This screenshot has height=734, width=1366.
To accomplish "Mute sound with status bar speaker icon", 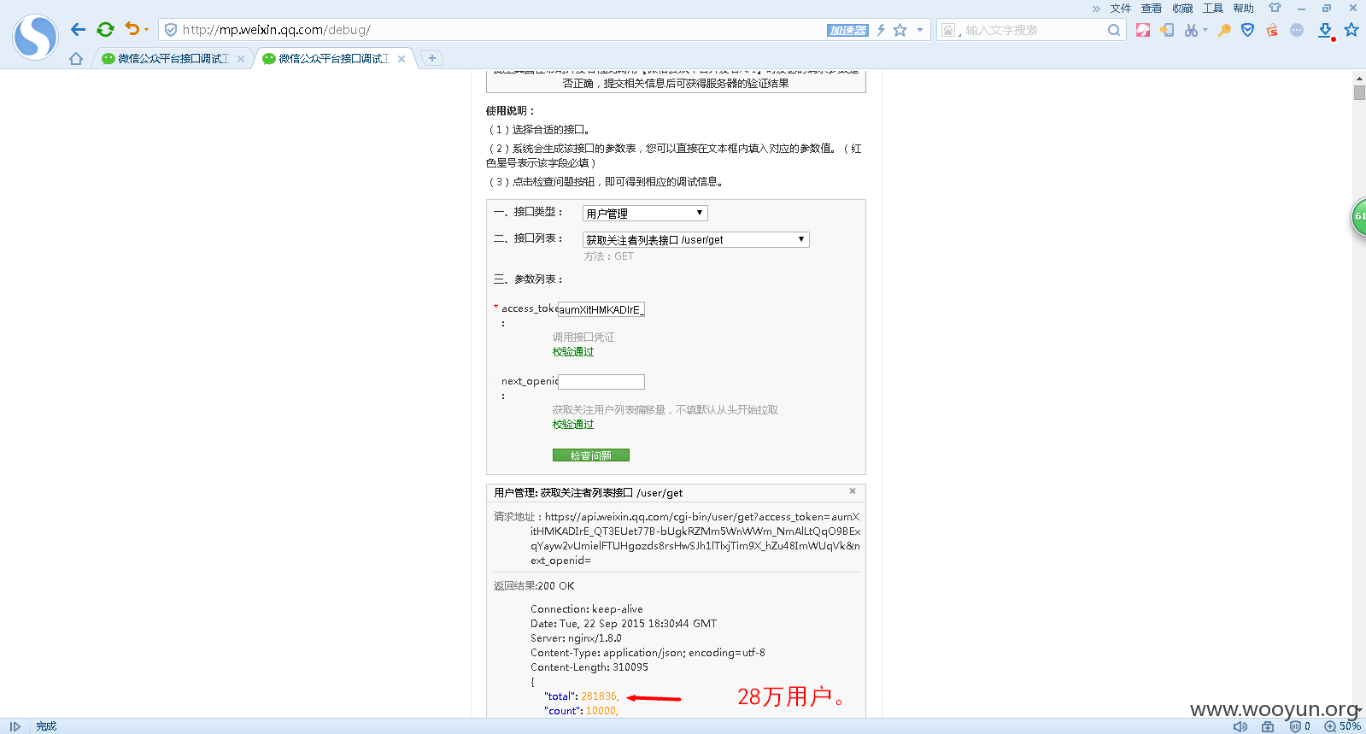I will pos(1240,726).
